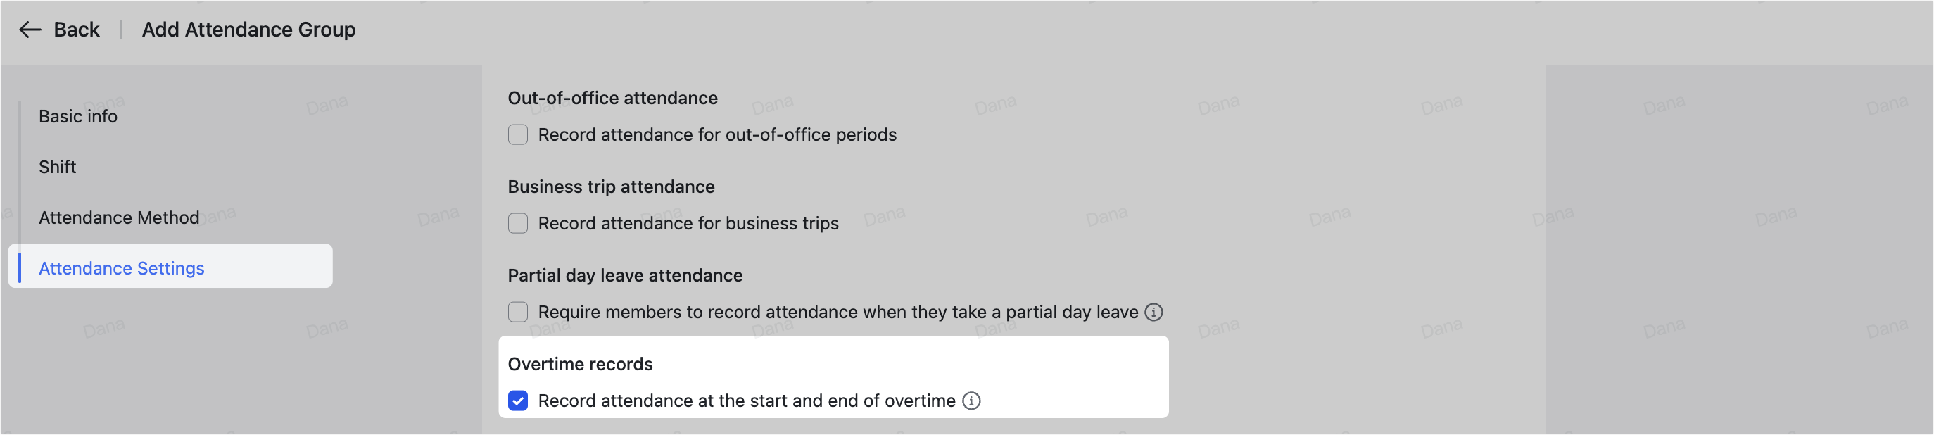The height and width of the screenshot is (435, 1934).
Task: Click the Back arrow icon
Action: [29, 30]
